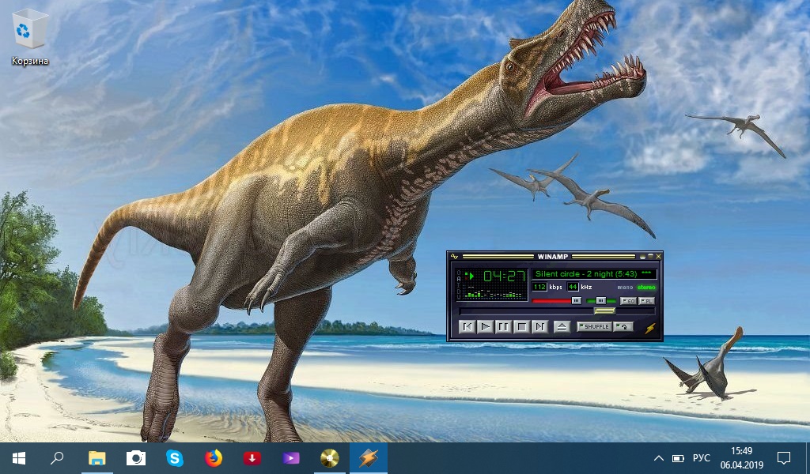The height and width of the screenshot is (474, 810).
Task: Click the elapsed time display 04:27
Action: 504,276
